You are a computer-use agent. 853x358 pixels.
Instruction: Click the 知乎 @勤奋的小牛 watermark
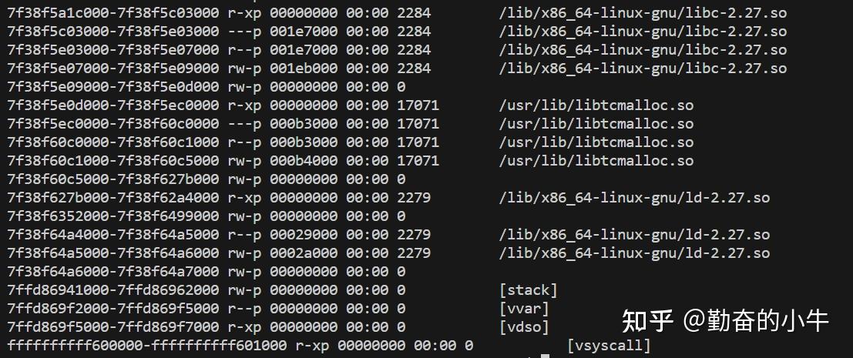(x=724, y=320)
